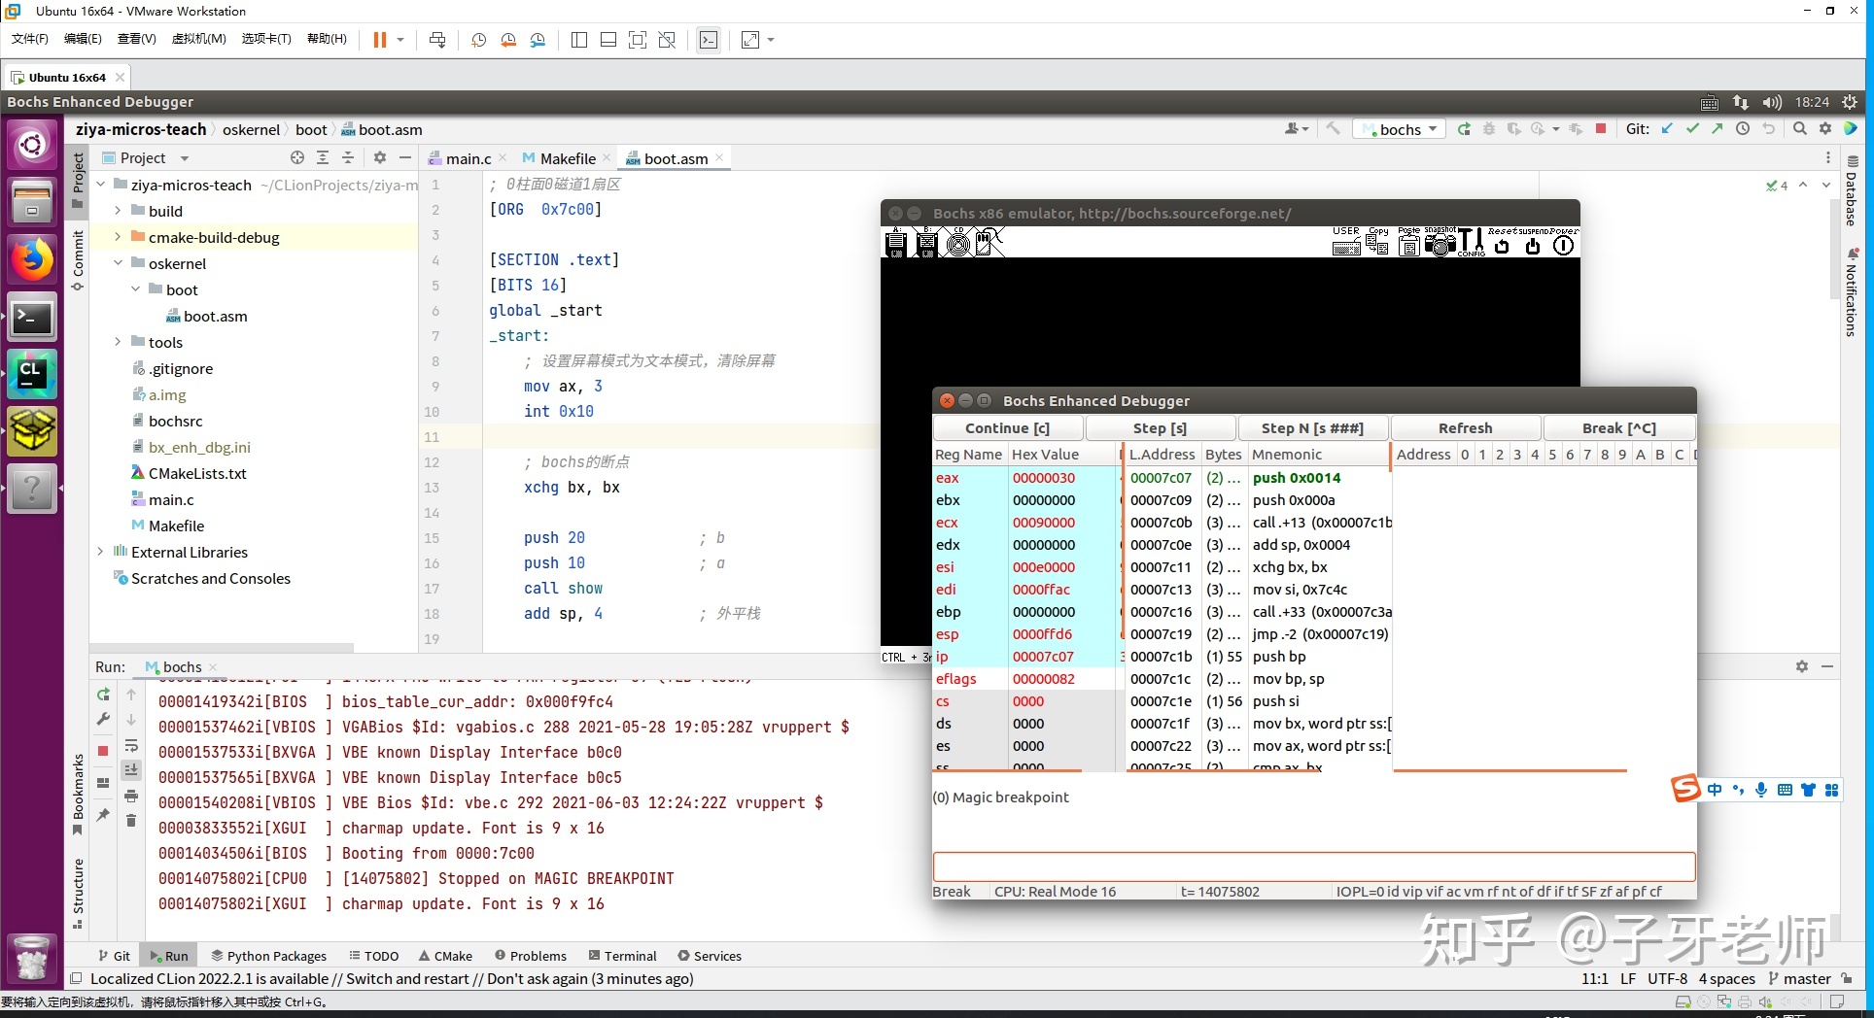Switch to Makefile editor tab
This screenshot has height=1018, width=1874.
pos(568,158)
